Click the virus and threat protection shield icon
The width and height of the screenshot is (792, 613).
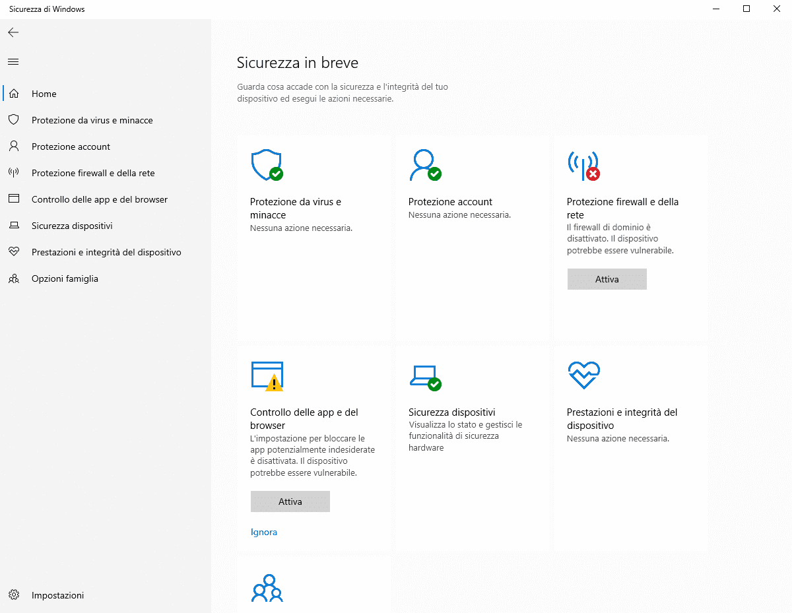(266, 165)
